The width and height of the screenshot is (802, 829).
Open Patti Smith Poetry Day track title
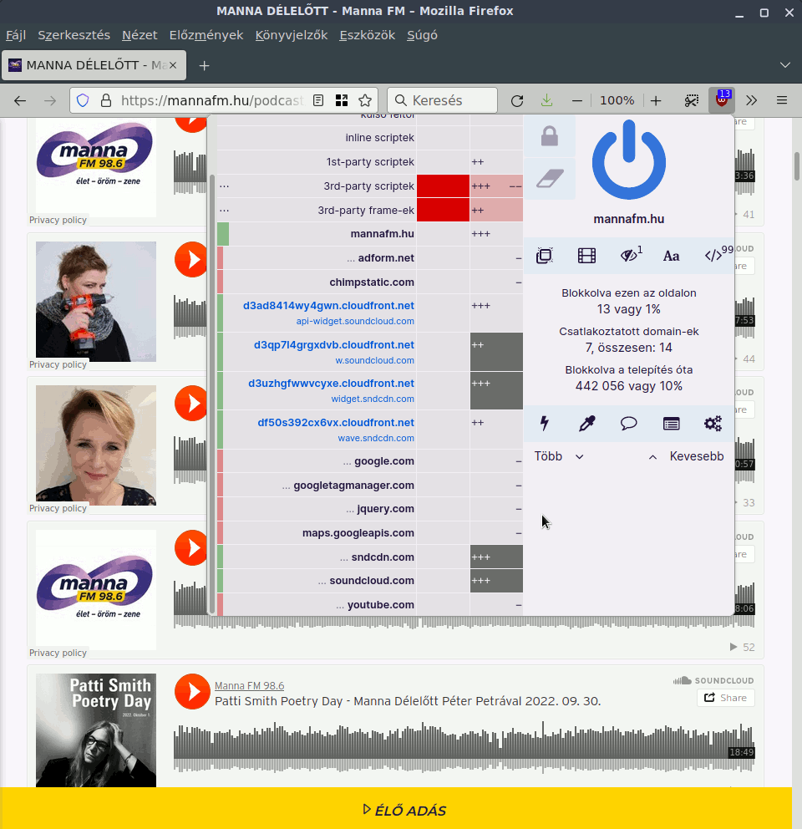click(408, 701)
